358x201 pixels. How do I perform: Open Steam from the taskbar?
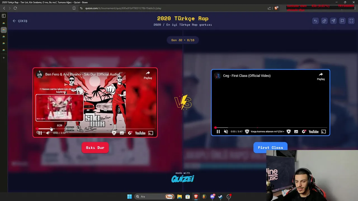pos(220,197)
